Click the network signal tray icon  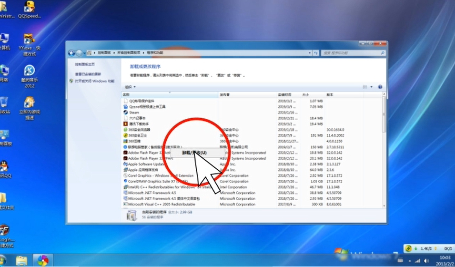(417, 261)
